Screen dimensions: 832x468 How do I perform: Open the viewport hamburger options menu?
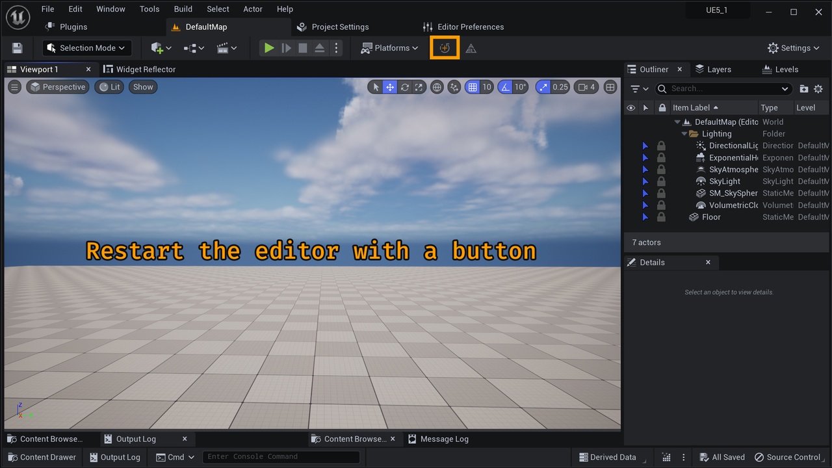[14, 87]
